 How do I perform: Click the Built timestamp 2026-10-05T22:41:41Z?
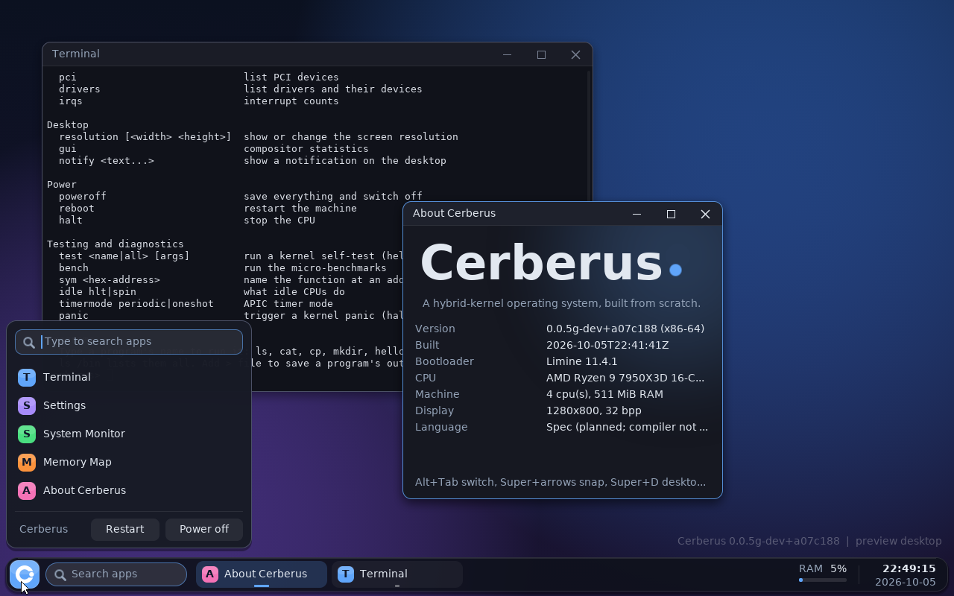click(607, 345)
